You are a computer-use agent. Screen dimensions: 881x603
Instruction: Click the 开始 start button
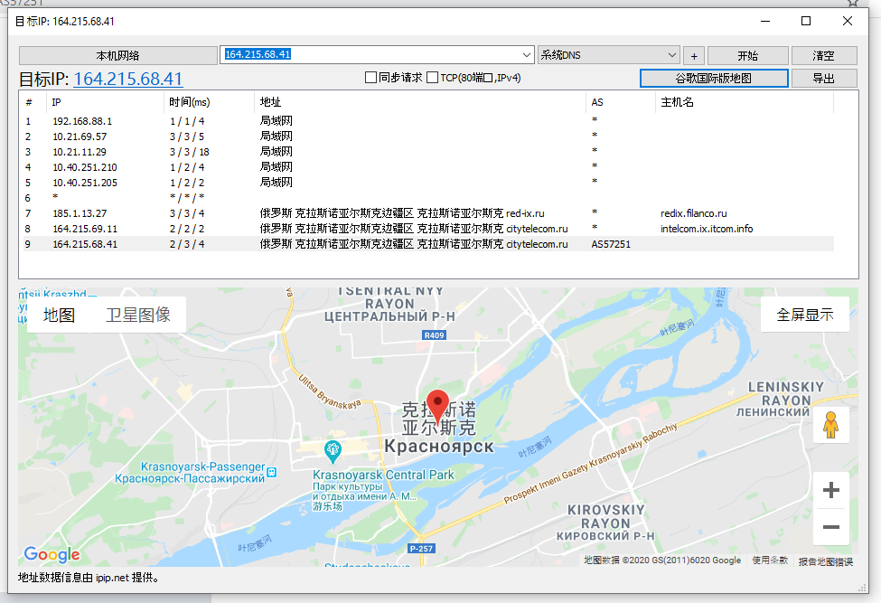pyautogui.click(x=748, y=56)
